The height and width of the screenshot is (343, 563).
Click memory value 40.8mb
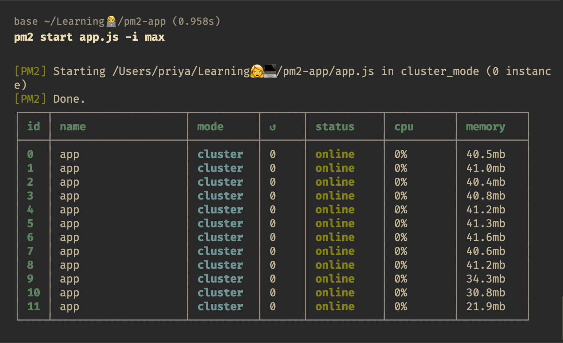486,196
